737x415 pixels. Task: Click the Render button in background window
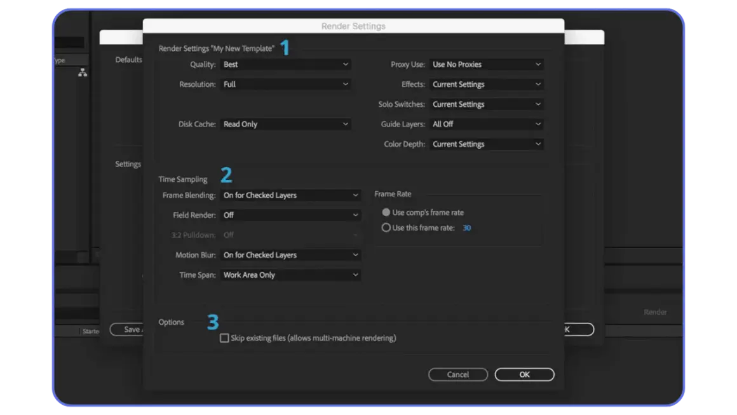pyautogui.click(x=655, y=312)
